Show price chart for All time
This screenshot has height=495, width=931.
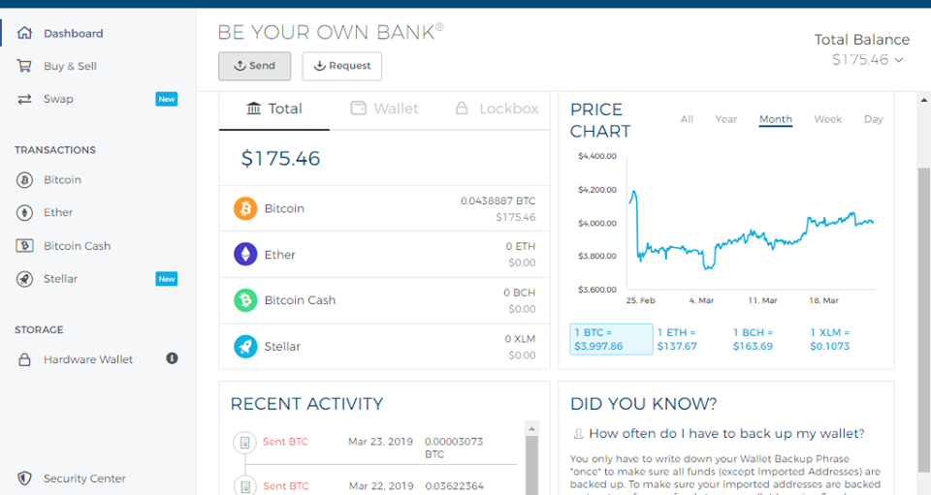[x=687, y=119]
